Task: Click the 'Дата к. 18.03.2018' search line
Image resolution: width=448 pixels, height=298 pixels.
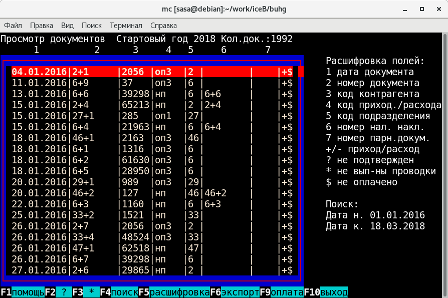Action: tap(375, 226)
